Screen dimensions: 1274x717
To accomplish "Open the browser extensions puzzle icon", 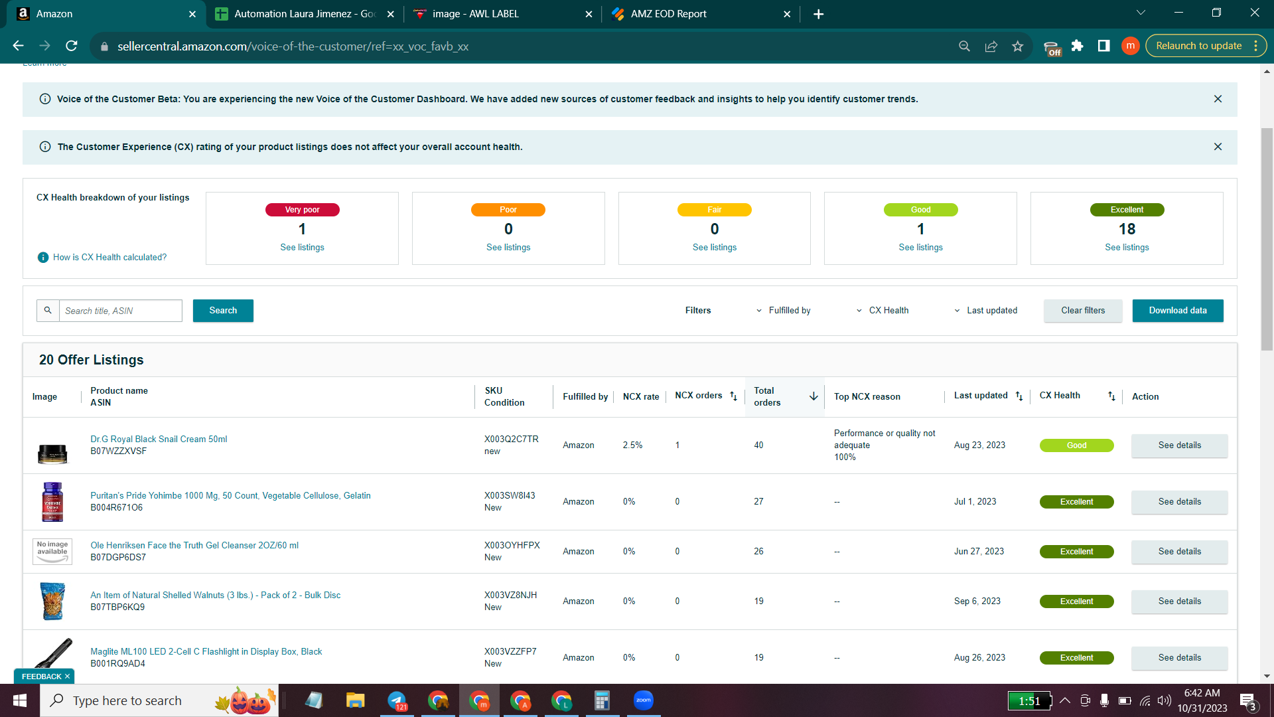I will point(1077,46).
